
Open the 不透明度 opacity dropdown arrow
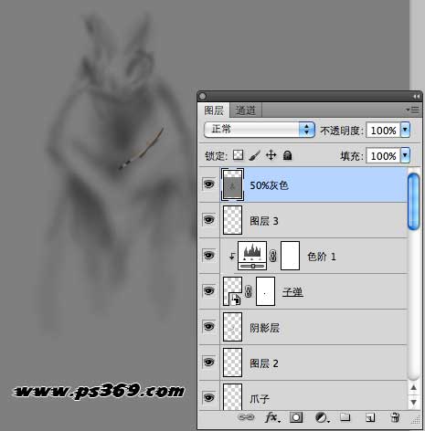pos(405,130)
